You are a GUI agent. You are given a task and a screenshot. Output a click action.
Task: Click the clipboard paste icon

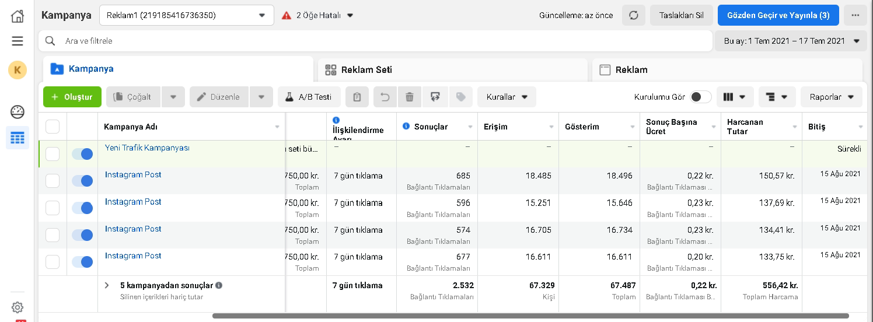[x=357, y=97]
